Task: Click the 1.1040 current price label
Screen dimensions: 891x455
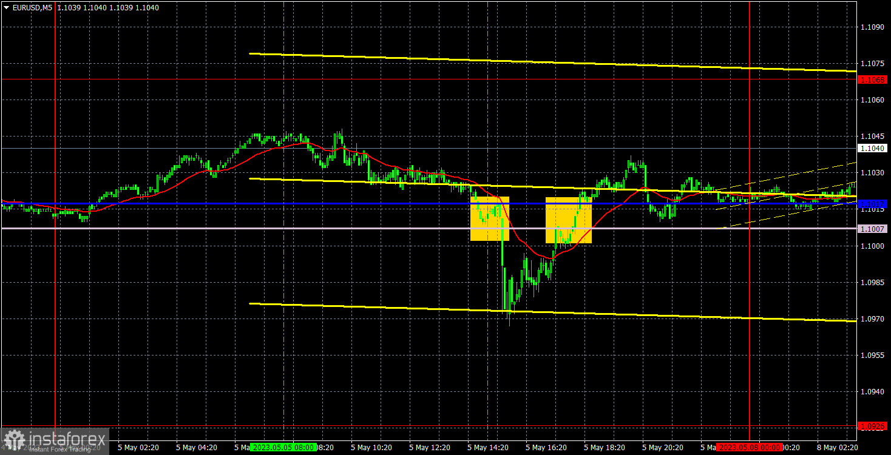Action: pos(873,148)
